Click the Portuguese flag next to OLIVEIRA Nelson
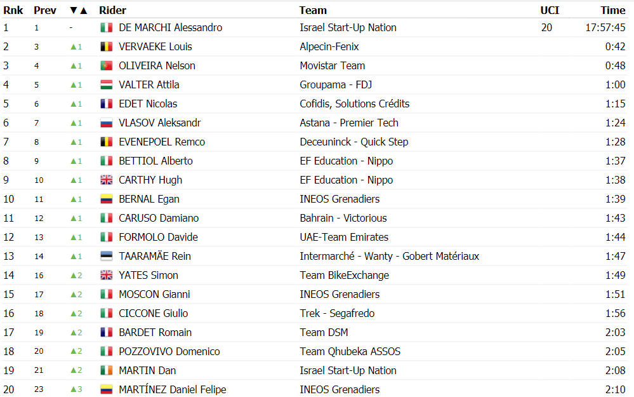 coord(107,65)
